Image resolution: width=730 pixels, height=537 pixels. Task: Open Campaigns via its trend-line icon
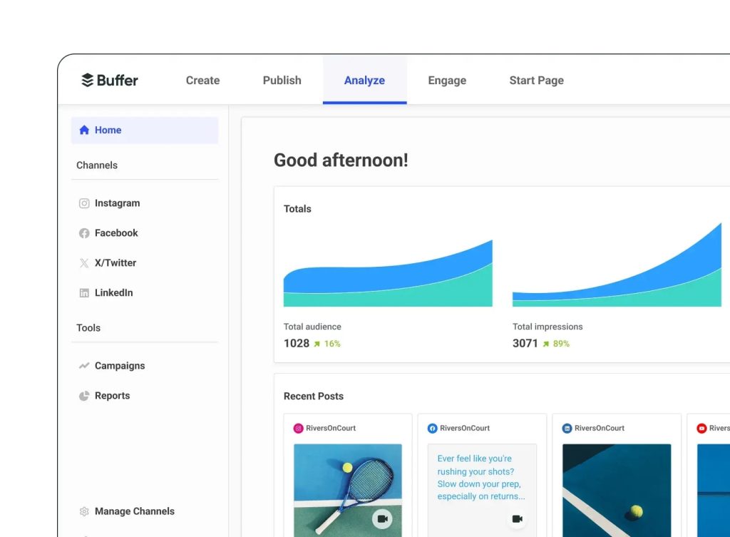(x=84, y=366)
